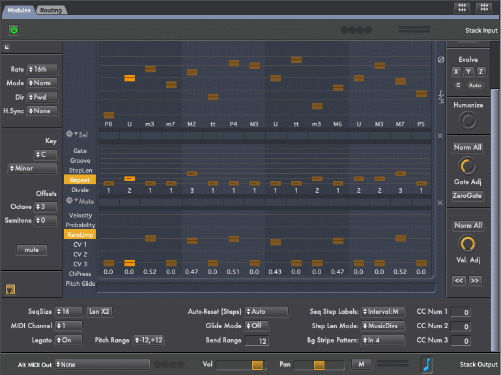This screenshot has height=375, width=501.
Task: Select the CV 2 lane
Action: pyautogui.click(x=80, y=255)
